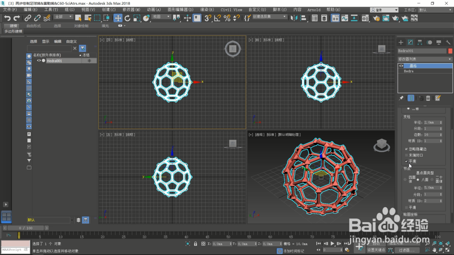Choose the Select Object tool
The height and width of the screenshot is (255, 454).
(78, 18)
